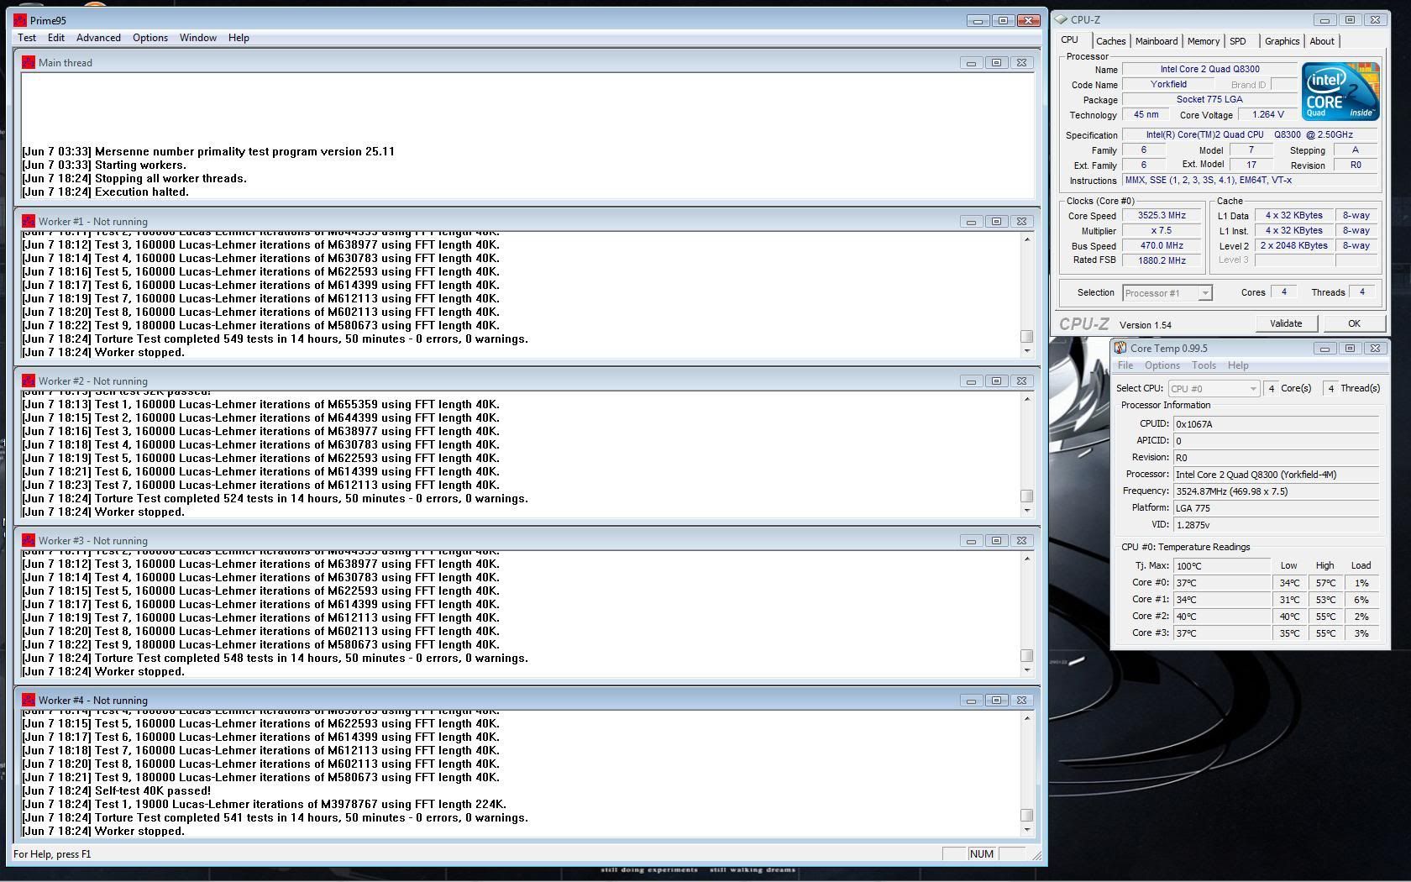
Task: Open the Edit menu in Prime95
Action: click(56, 38)
